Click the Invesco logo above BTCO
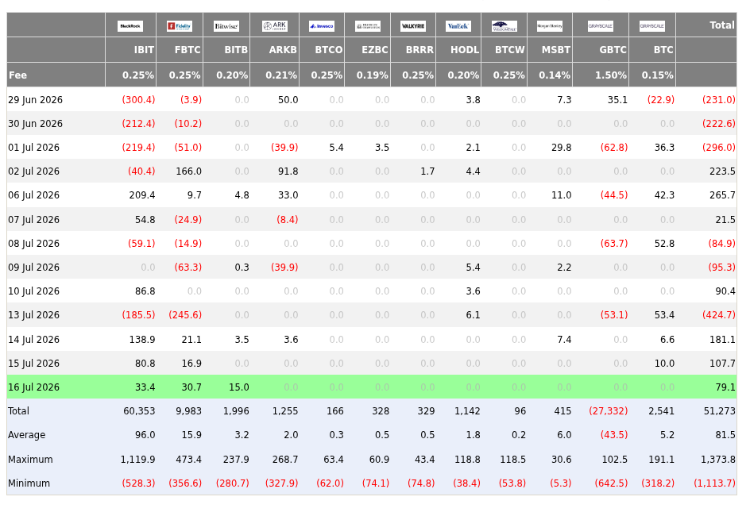750x516 pixels. coord(322,25)
